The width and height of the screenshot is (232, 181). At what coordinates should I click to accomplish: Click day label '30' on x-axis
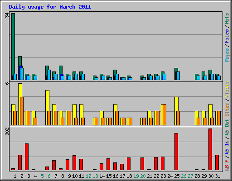pyautogui.click(x=211, y=176)
